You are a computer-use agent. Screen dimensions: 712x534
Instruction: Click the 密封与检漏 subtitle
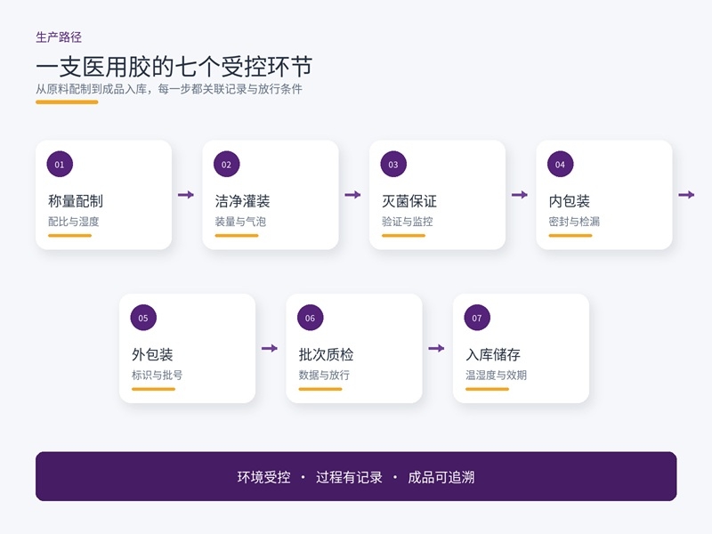(574, 222)
